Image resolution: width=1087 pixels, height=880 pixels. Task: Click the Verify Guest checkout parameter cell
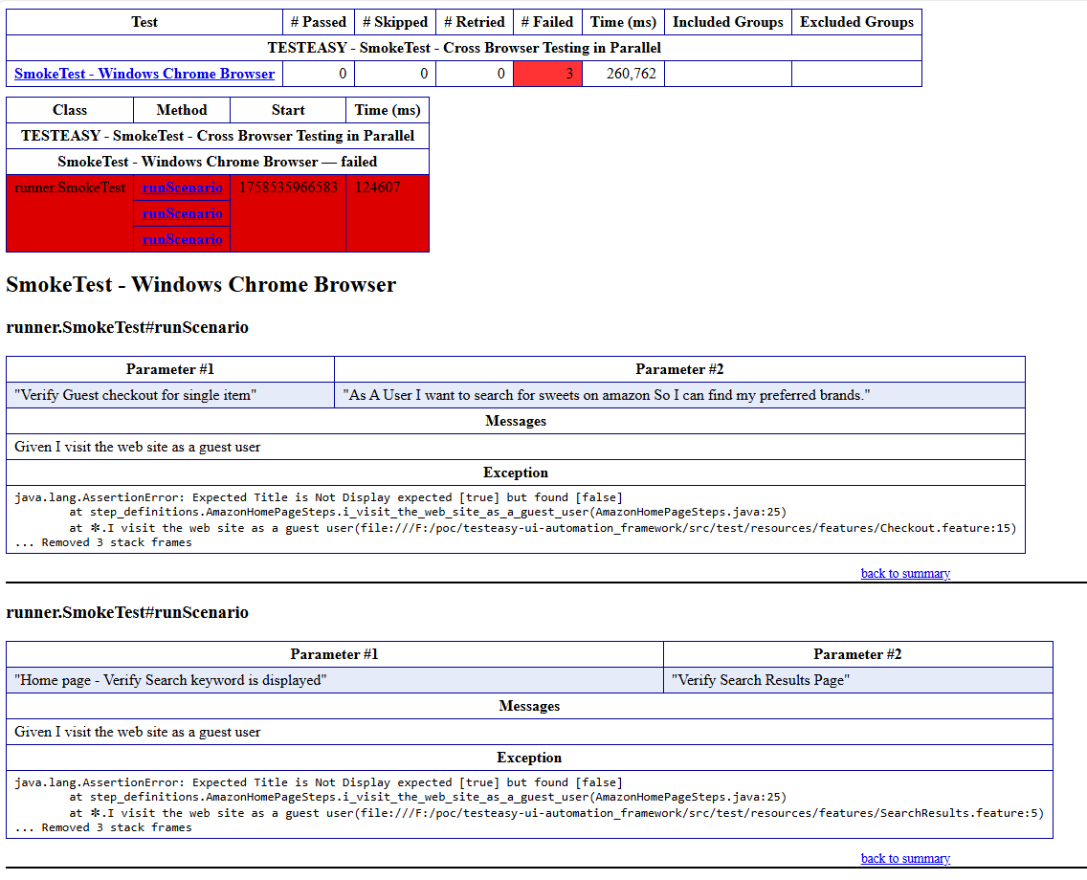pyautogui.click(x=136, y=395)
